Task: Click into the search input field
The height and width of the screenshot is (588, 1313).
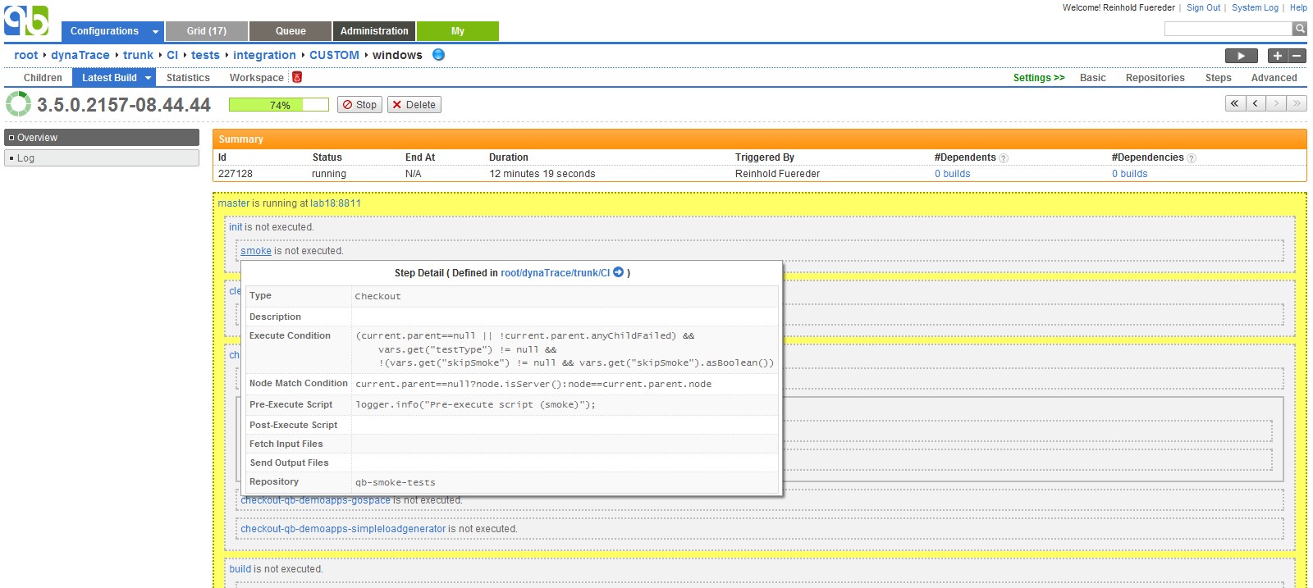Action: (x=1227, y=29)
